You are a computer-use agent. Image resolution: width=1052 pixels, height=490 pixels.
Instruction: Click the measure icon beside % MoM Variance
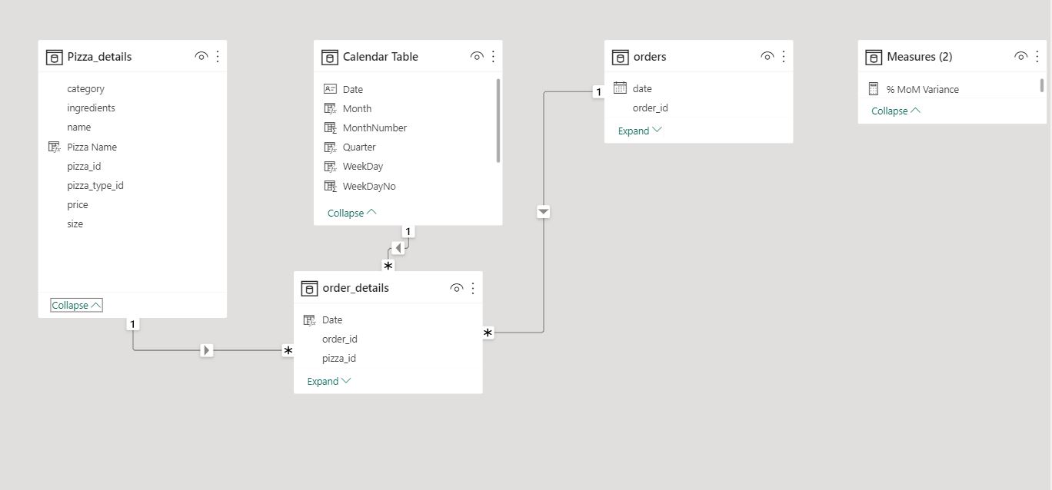click(874, 88)
